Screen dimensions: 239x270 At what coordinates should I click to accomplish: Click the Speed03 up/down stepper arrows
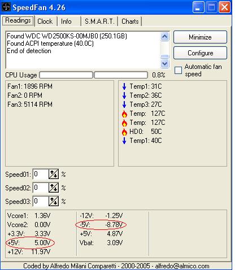click(x=54, y=201)
